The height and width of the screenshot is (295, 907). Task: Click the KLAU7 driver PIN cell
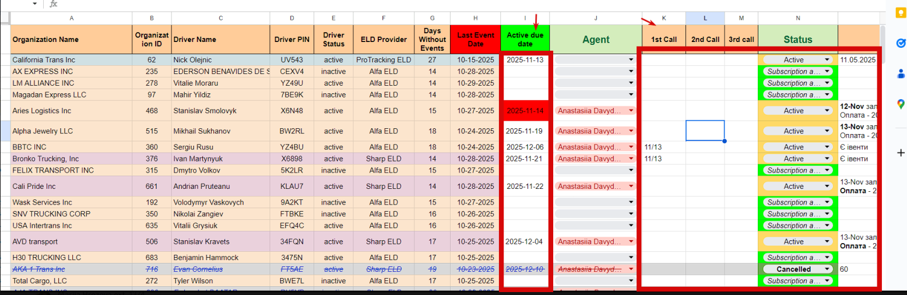pyautogui.click(x=292, y=187)
